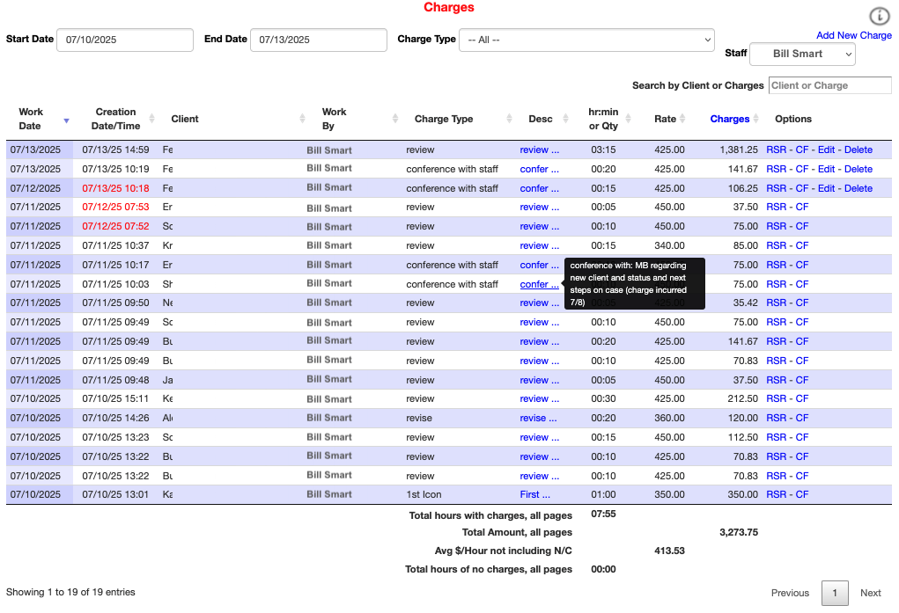This screenshot has width=899, height=613.
Task: Click CF for the 120.00 revise charge
Action: [802, 419]
